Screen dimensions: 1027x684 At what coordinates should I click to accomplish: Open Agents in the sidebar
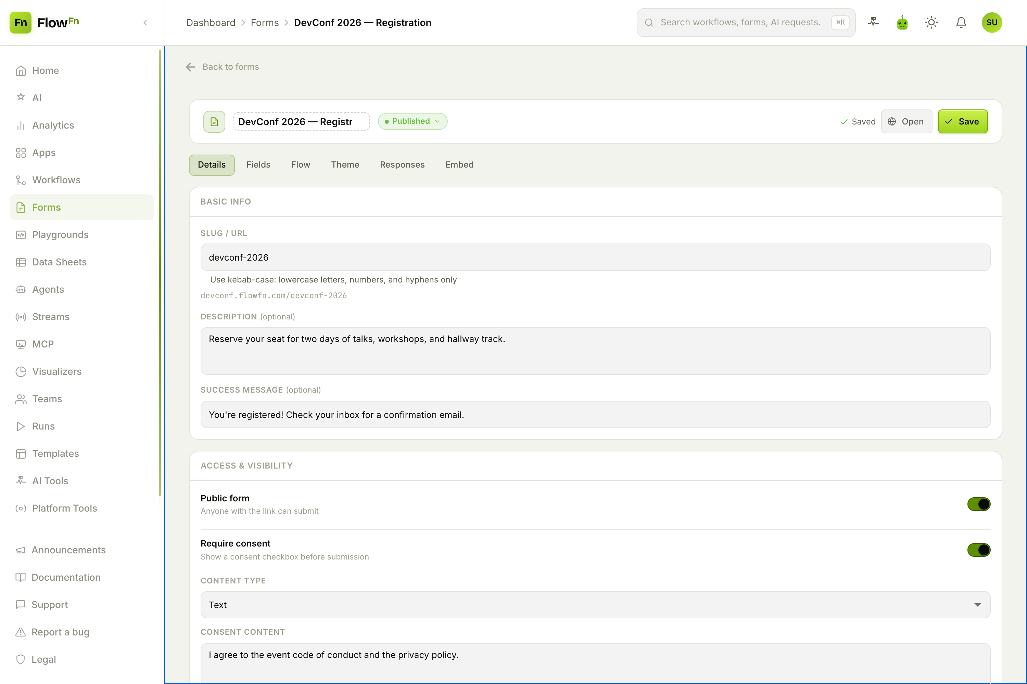pyautogui.click(x=82, y=289)
